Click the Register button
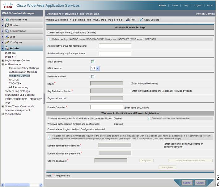The image size is (220, 187). pyautogui.click(x=146, y=161)
